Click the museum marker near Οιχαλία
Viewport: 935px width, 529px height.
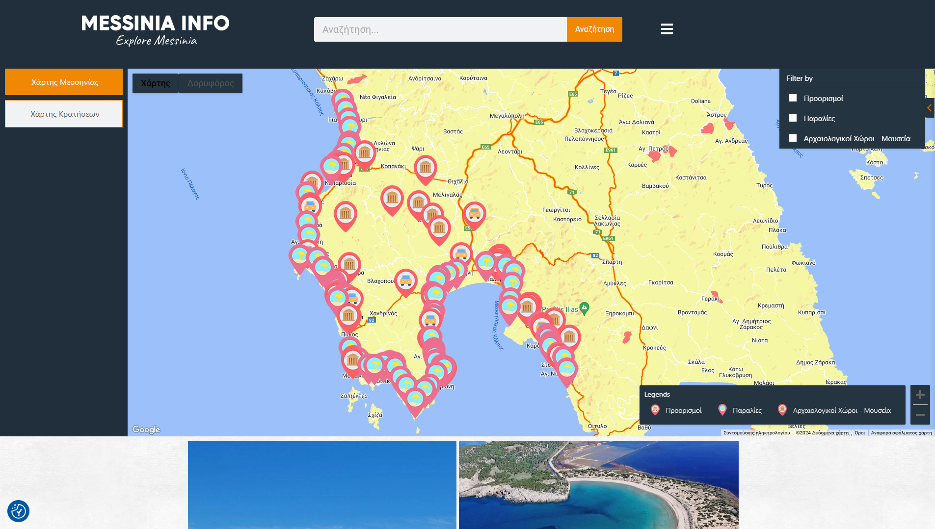[425, 168]
